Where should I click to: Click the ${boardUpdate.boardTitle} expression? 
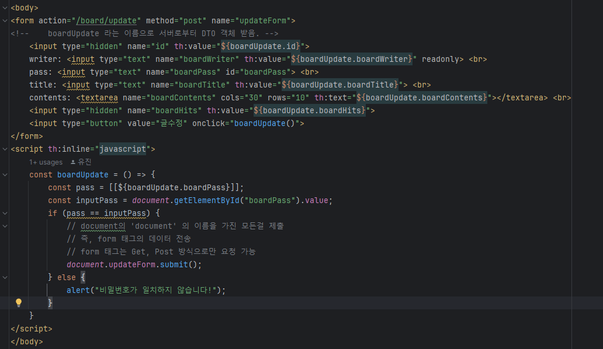pyautogui.click(x=340, y=85)
